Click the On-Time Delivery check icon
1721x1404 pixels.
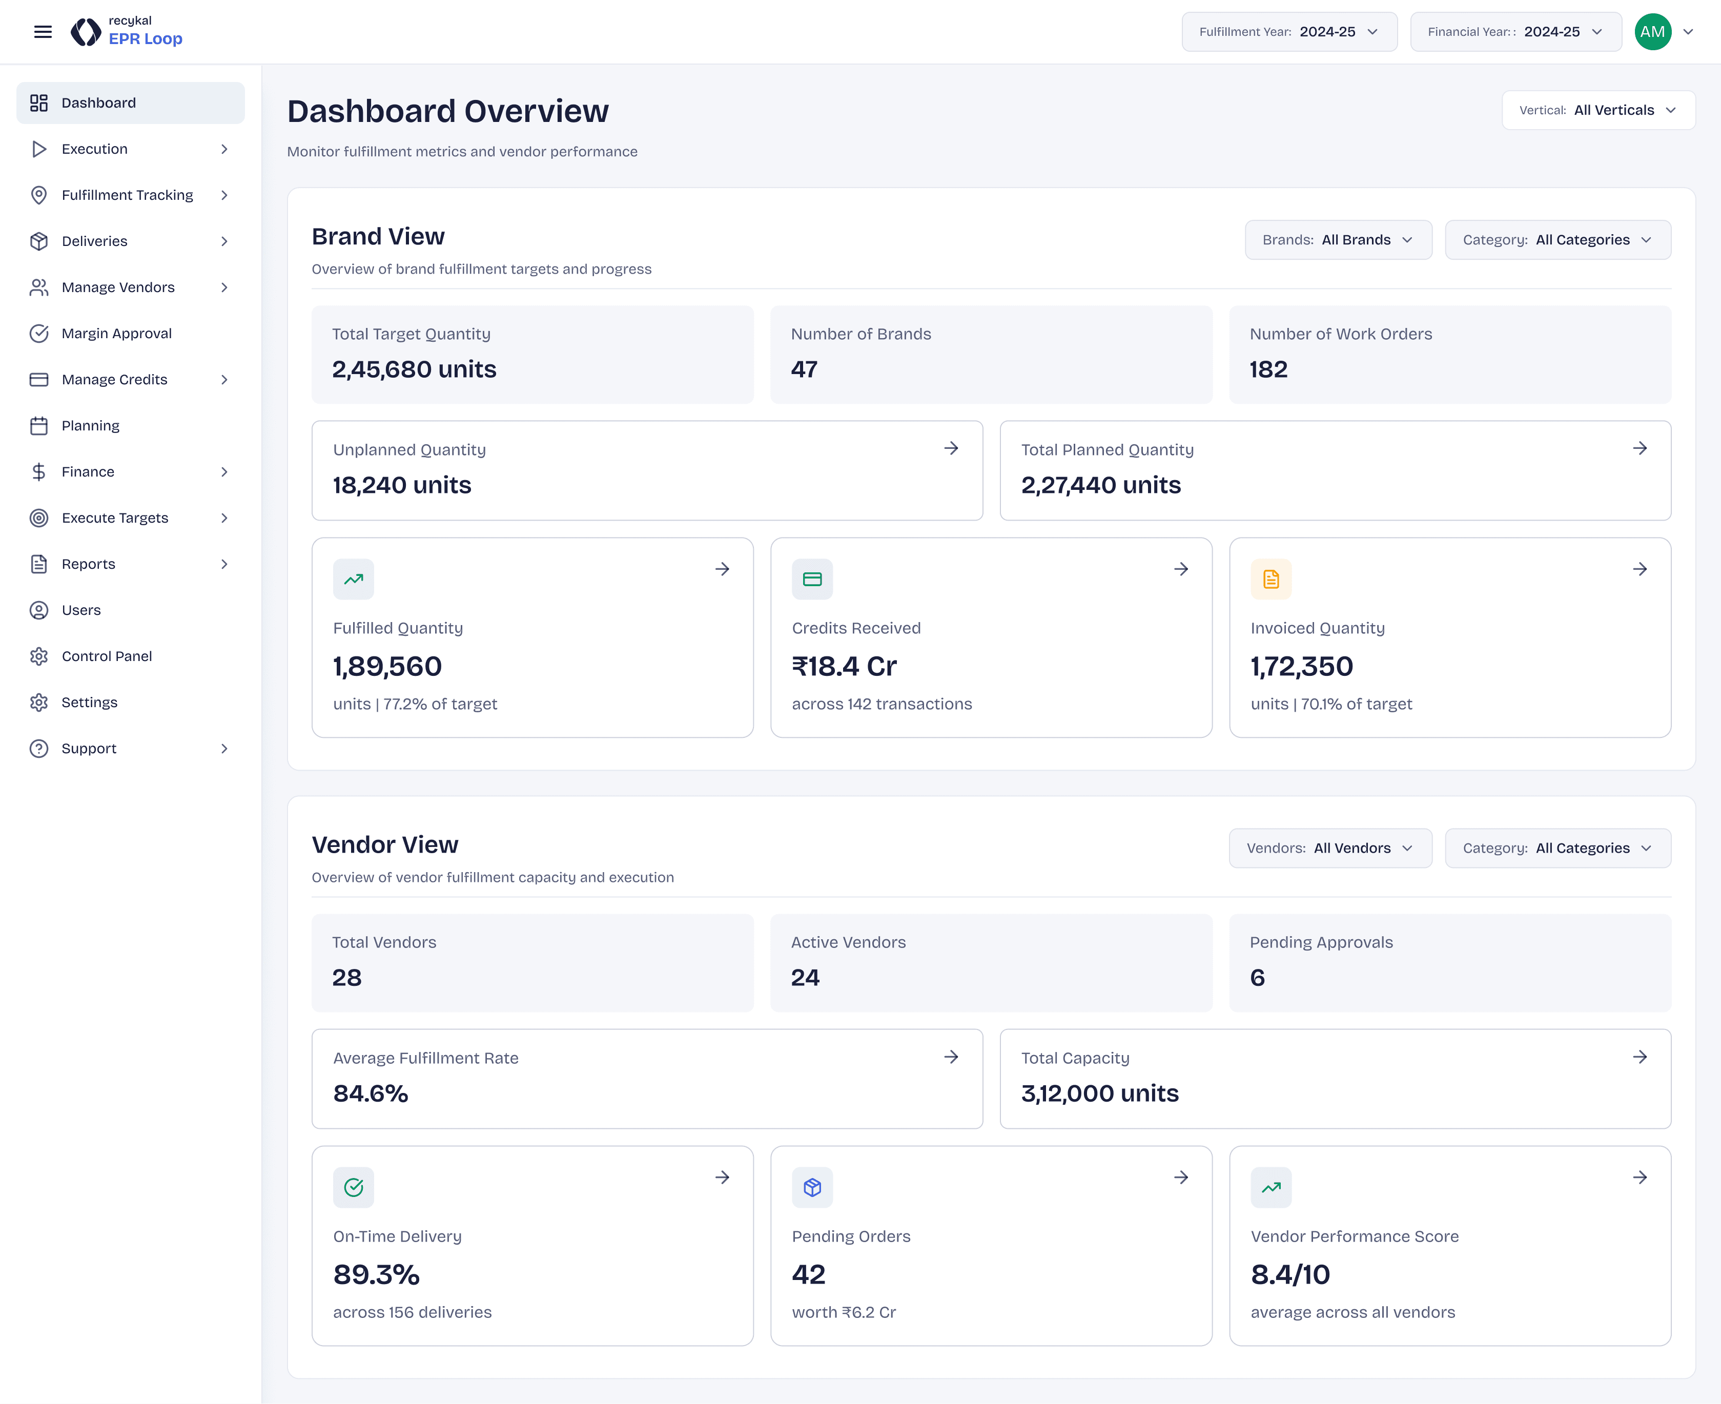(354, 1187)
